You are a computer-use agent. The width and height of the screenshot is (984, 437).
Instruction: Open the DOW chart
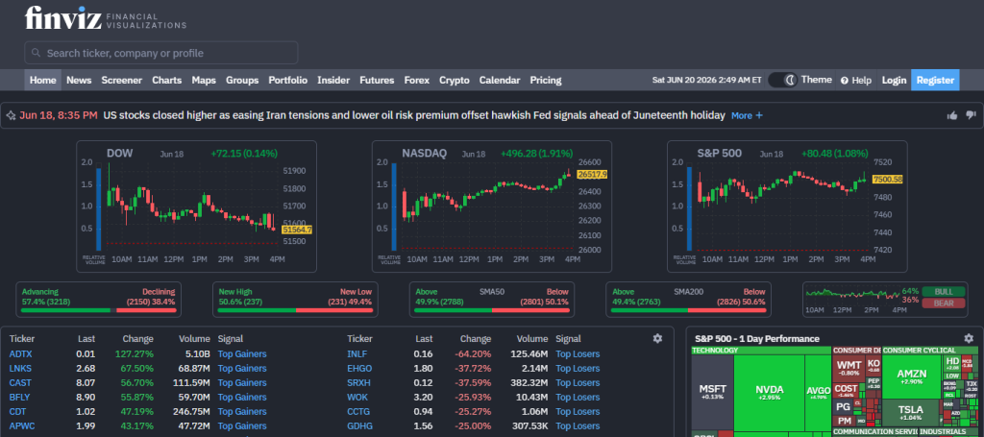point(196,206)
